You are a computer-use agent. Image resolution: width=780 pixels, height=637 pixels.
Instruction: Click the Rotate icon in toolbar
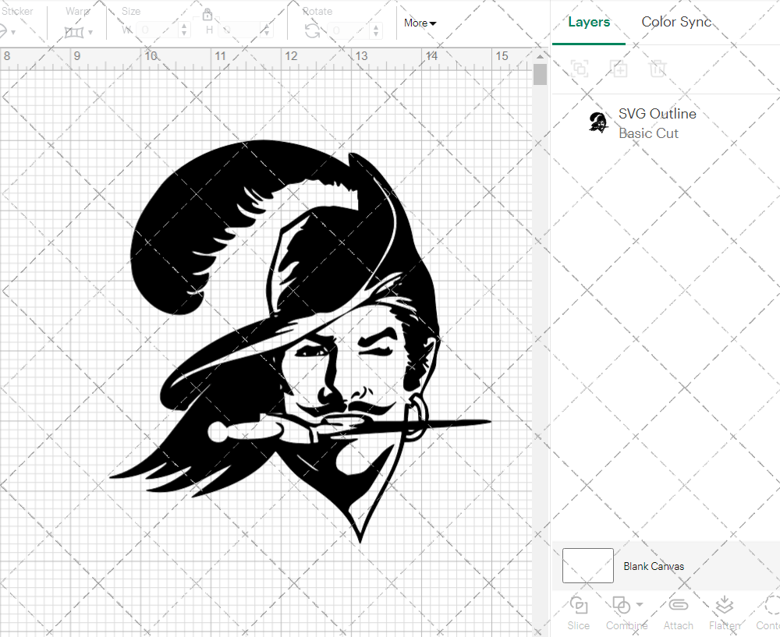click(x=311, y=31)
